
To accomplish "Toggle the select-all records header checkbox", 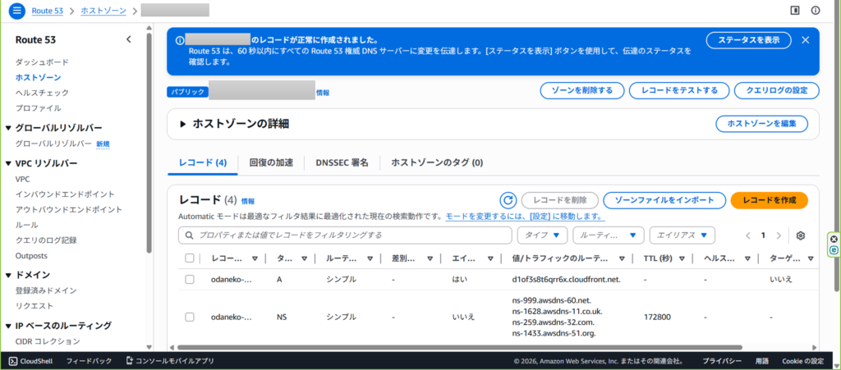I will coord(190,258).
